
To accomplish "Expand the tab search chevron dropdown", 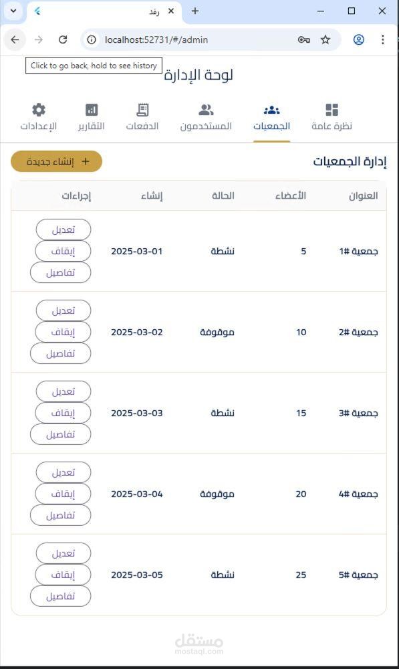I will 13,11.
